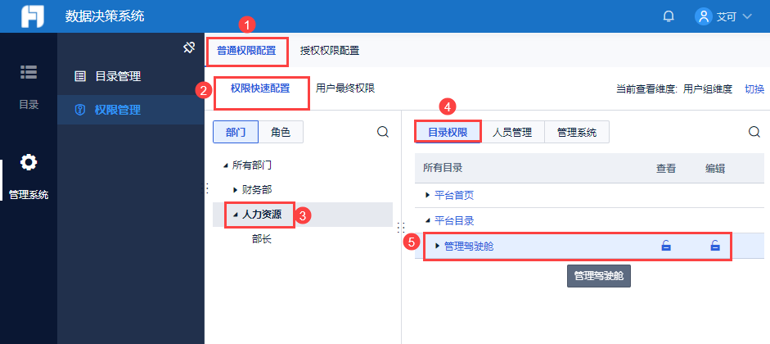
Task: Click the notification bell icon
Action: point(669,16)
